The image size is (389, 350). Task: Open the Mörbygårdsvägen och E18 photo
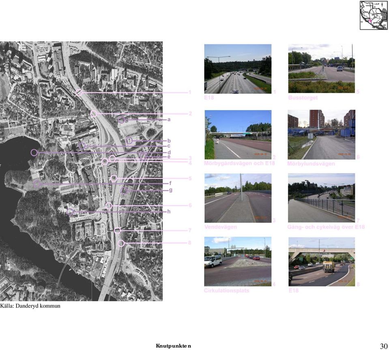coord(238,135)
